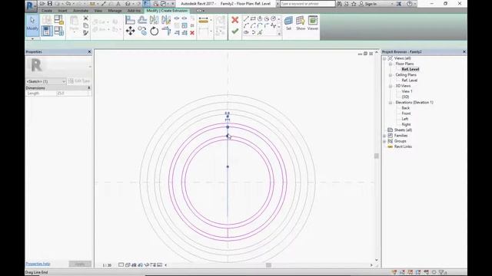
Task: Toggle Select Links status bar icon
Action: (x=394, y=273)
